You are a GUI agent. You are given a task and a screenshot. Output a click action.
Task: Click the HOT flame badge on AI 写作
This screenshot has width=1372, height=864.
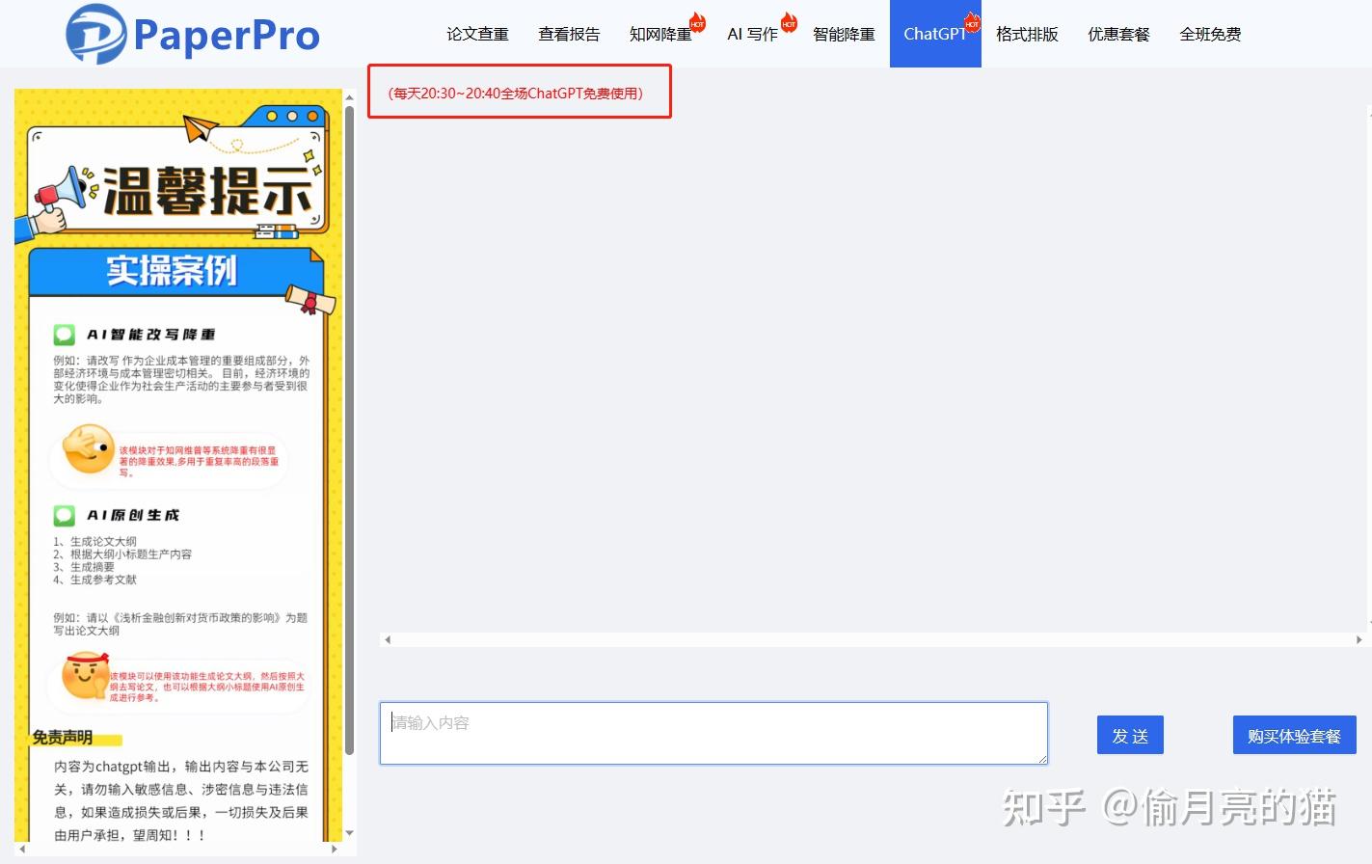(789, 22)
